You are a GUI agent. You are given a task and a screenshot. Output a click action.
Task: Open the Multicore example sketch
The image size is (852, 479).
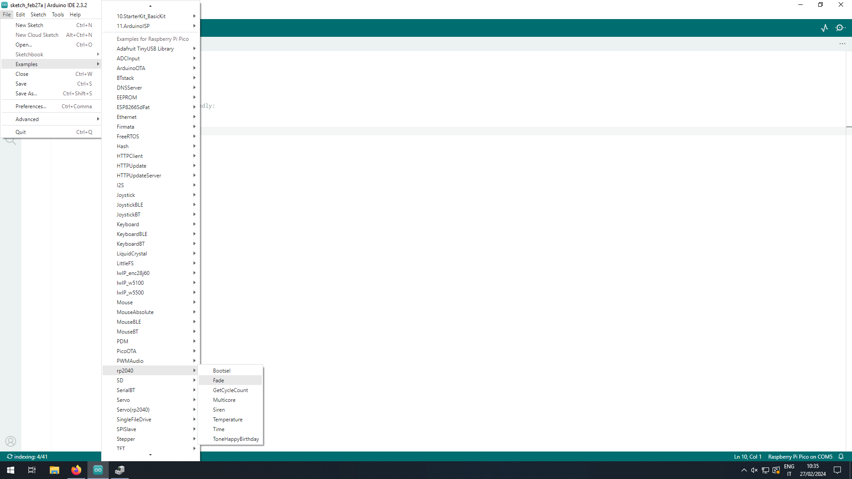click(230, 400)
